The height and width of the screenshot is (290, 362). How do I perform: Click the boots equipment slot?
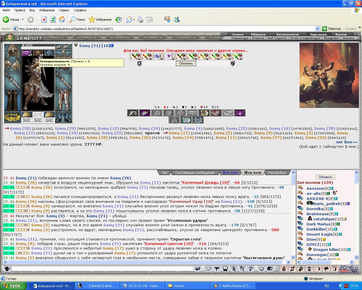tap(63, 117)
